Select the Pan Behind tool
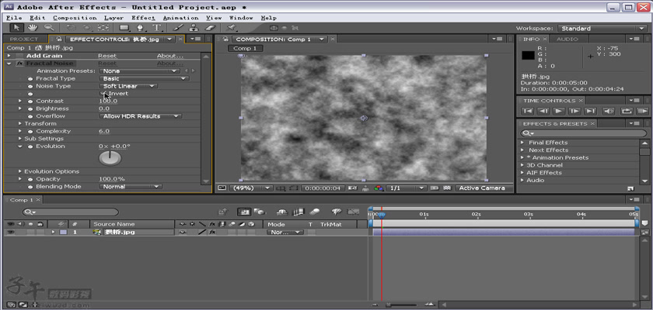 click(103, 28)
